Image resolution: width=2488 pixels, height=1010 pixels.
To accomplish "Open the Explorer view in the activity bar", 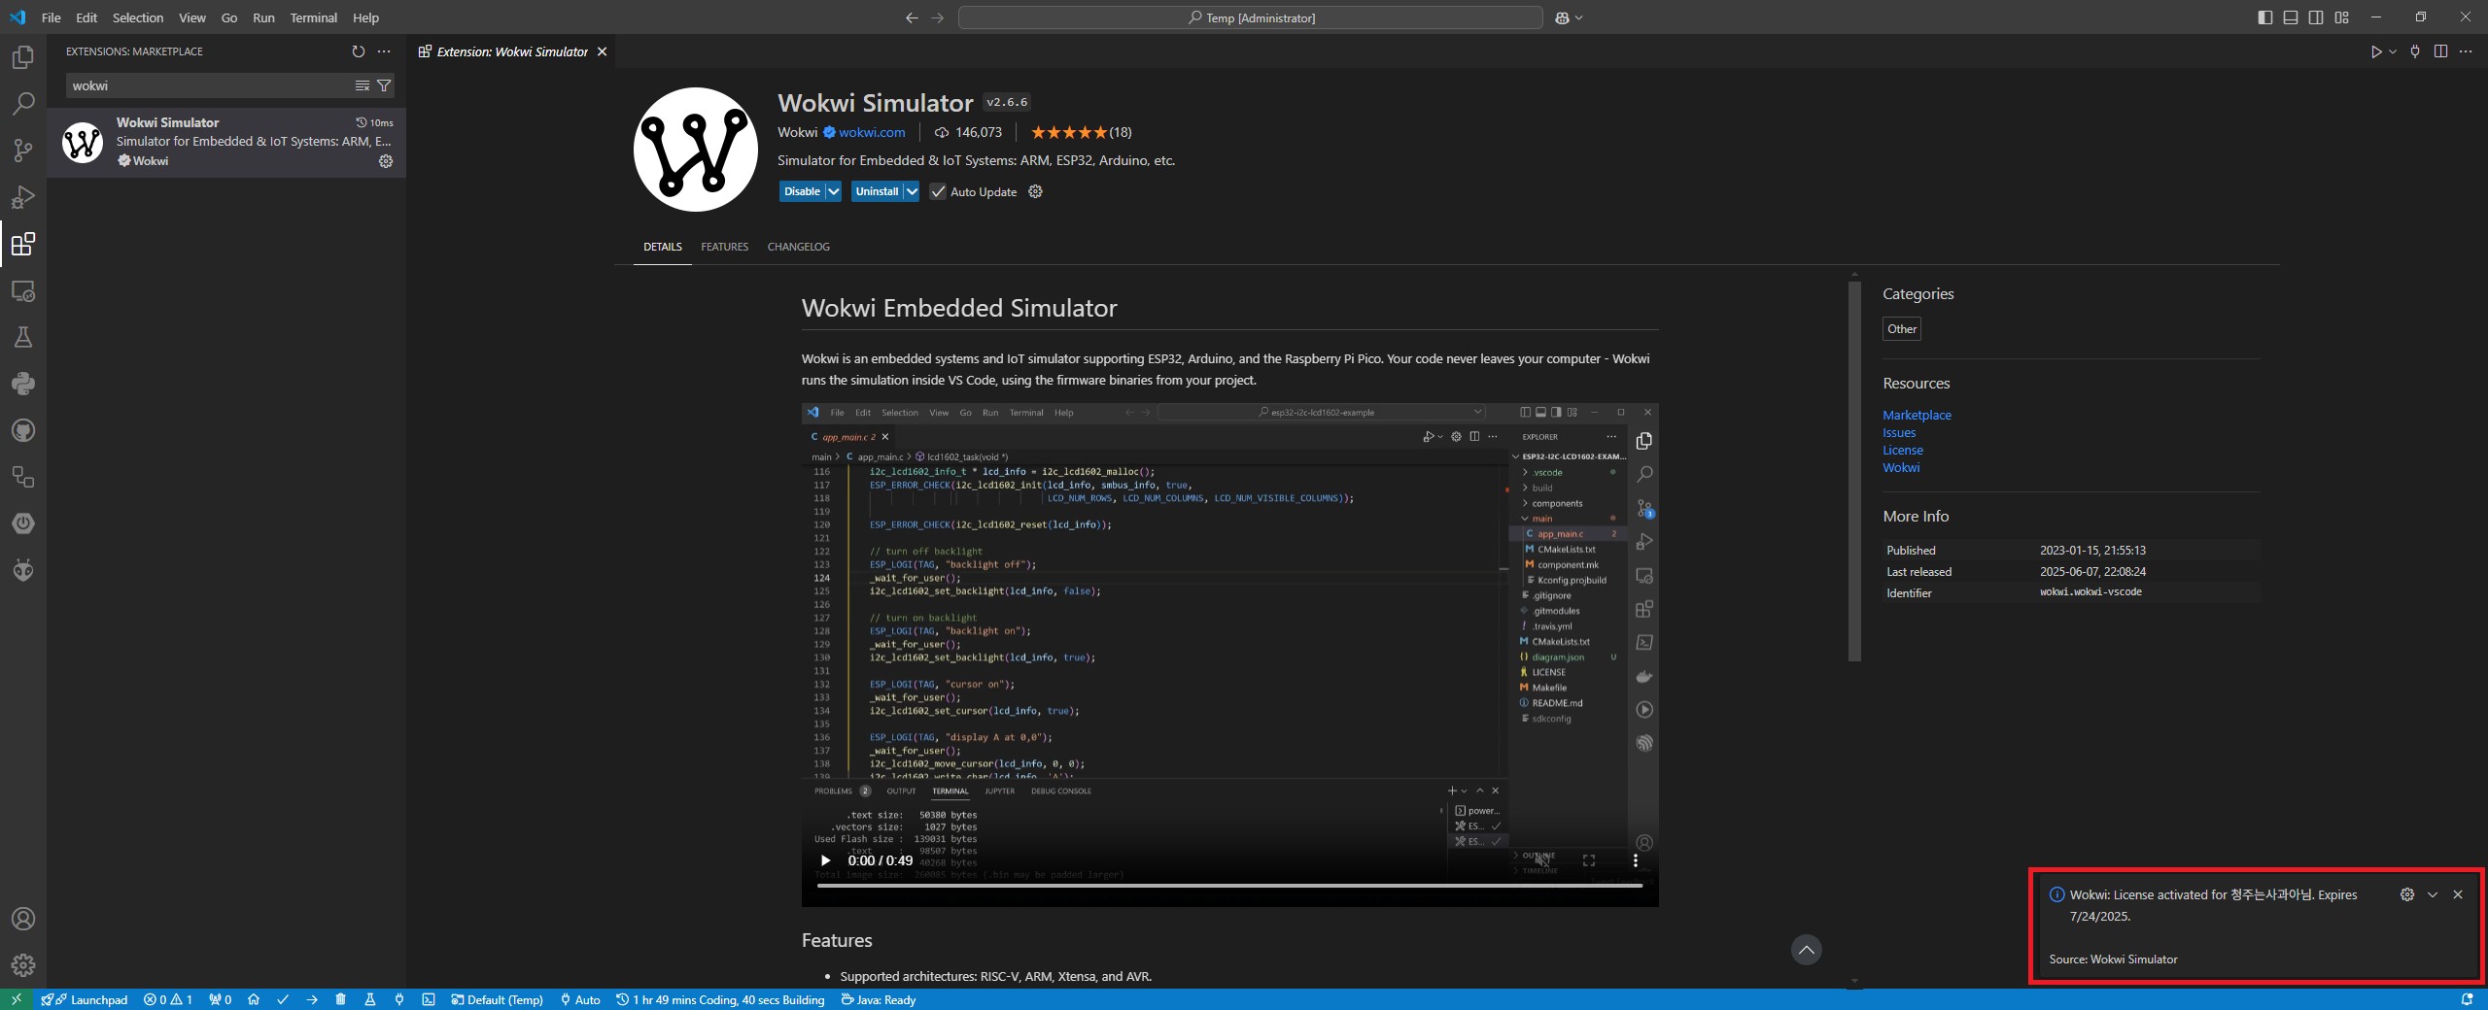I will pyautogui.click(x=23, y=57).
